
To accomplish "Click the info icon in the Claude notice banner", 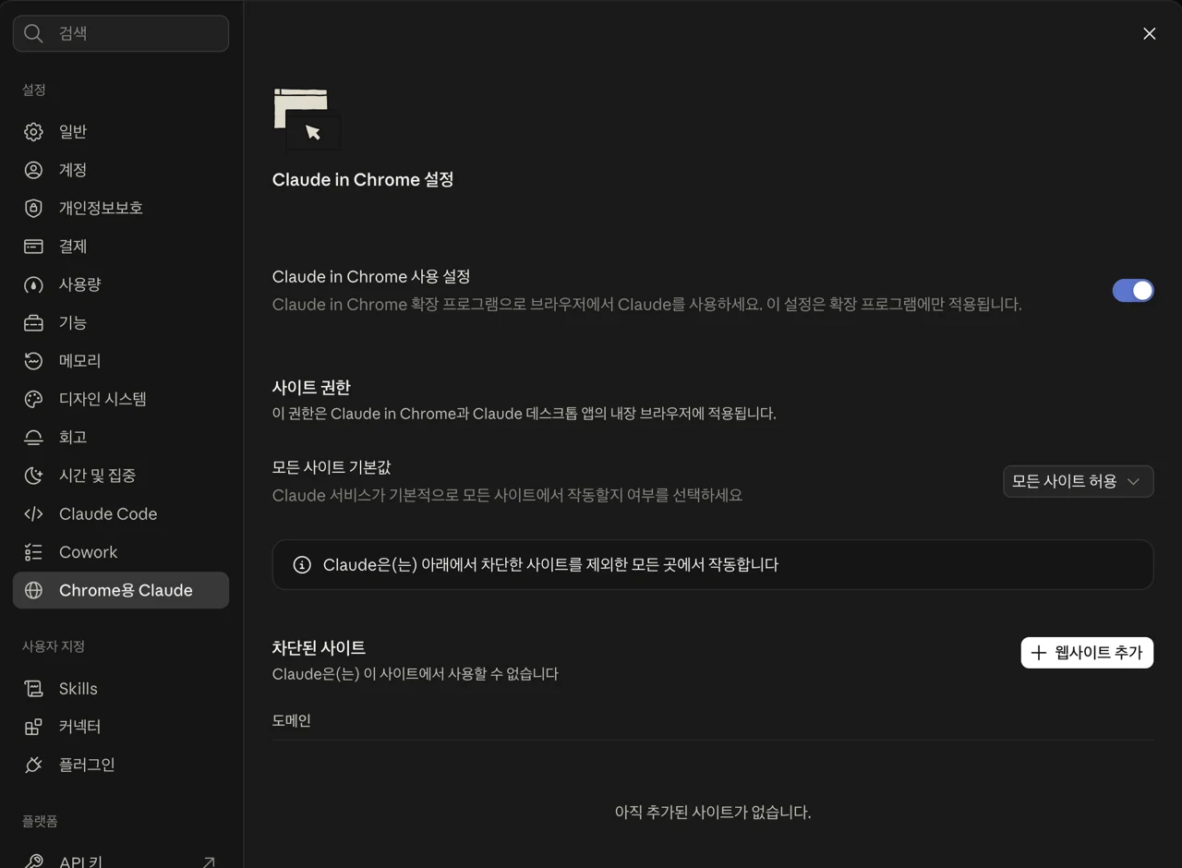I will 302,564.
